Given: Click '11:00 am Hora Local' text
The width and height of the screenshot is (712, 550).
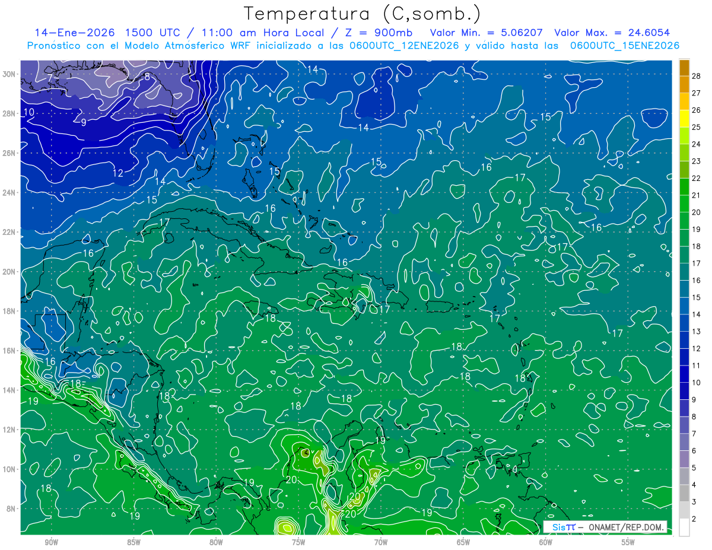Looking at the screenshot, I should tap(260, 33).
